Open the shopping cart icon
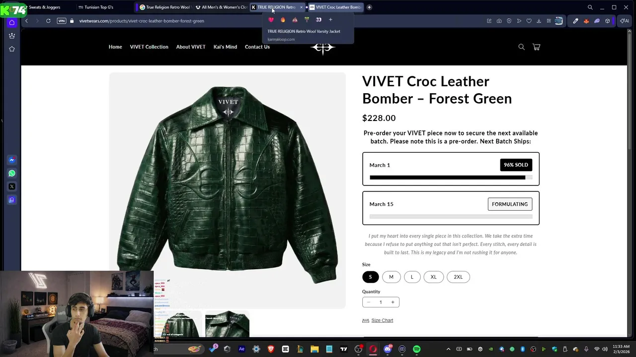This screenshot has height=357, width=636. coord(536,47)
